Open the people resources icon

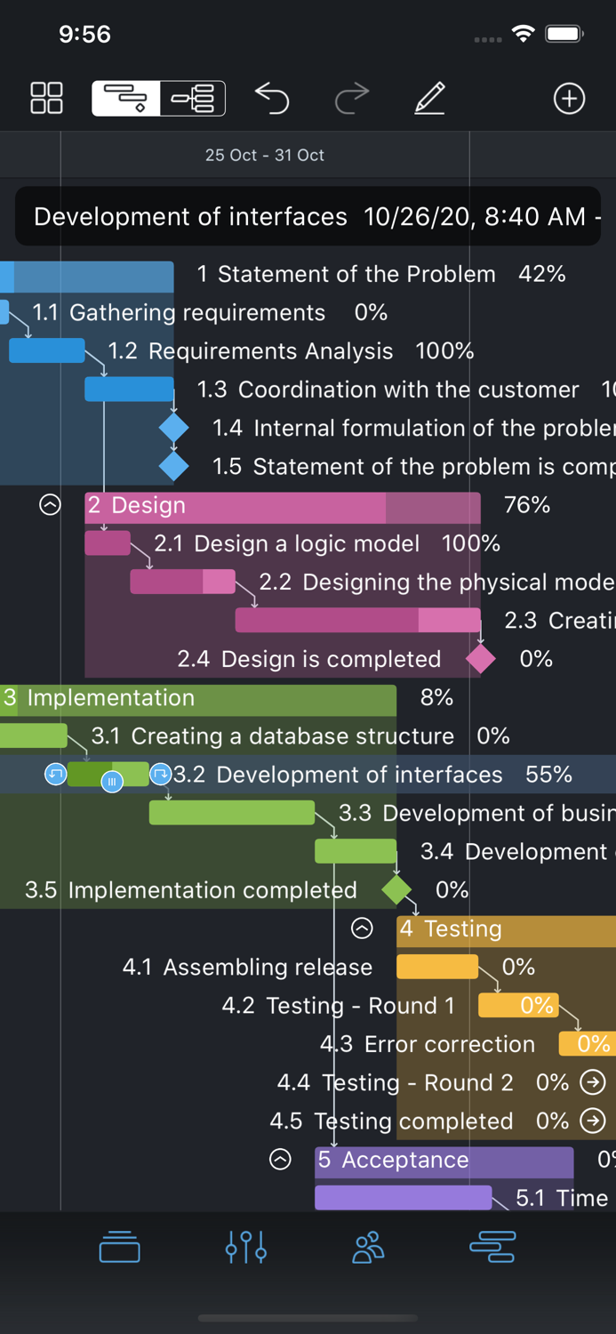tap(368, 1247)
